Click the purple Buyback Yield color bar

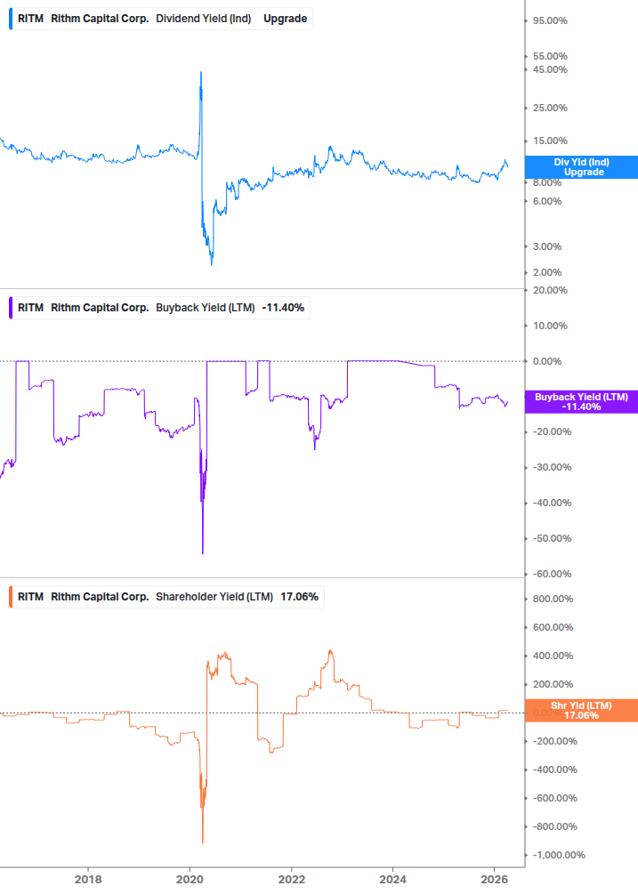pos(10,308)
